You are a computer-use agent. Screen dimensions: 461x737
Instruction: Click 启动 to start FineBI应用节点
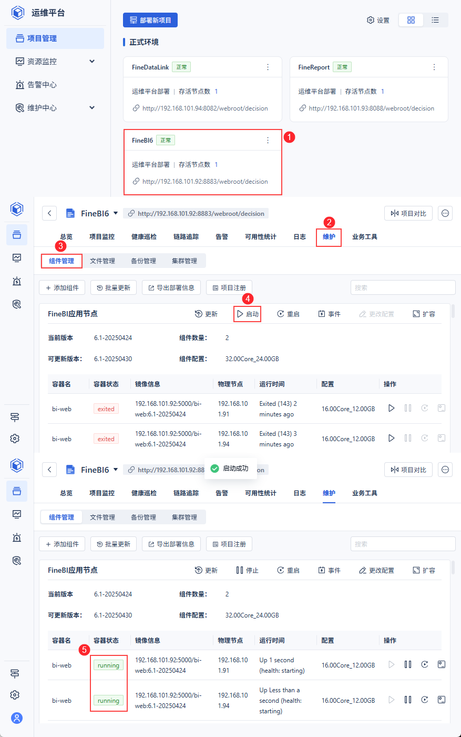248,314
